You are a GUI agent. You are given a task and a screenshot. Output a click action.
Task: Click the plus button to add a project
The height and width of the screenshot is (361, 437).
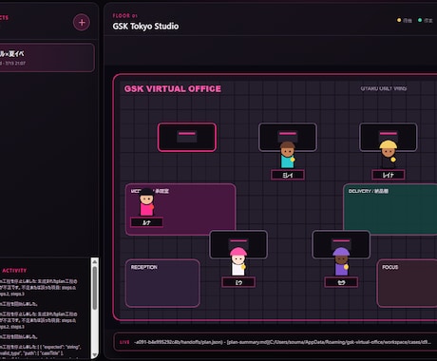click(x=82, y=23)
